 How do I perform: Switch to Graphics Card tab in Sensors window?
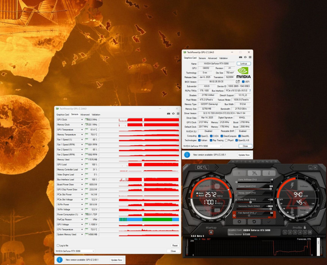click(x=63, y=115)
